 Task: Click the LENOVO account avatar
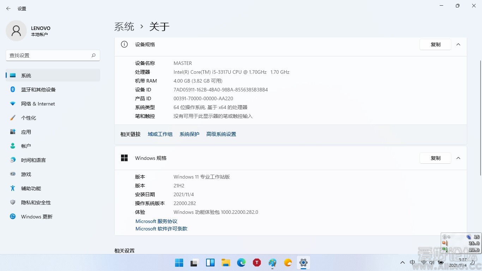(x=16, y=31)
